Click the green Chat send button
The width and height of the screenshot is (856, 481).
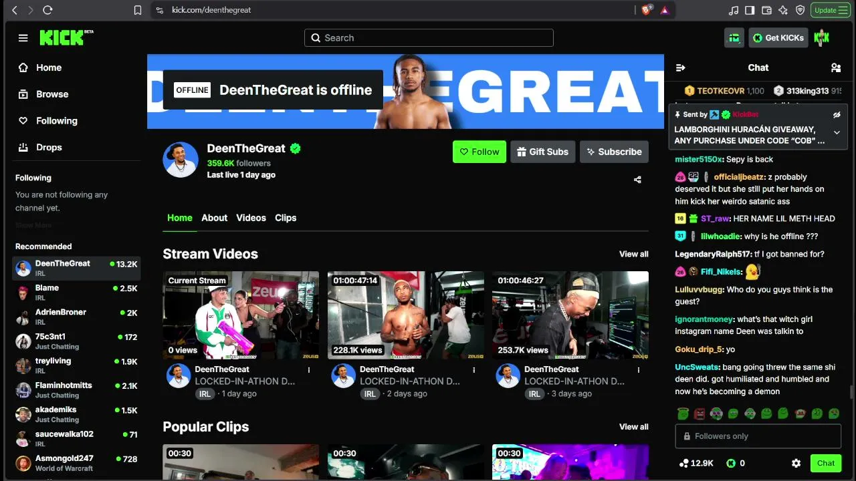click(826, 463)
